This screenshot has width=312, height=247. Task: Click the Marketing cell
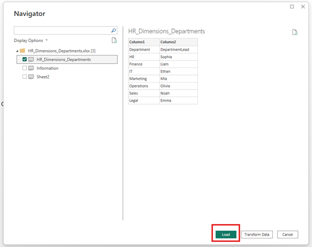(x=144, y=78)
